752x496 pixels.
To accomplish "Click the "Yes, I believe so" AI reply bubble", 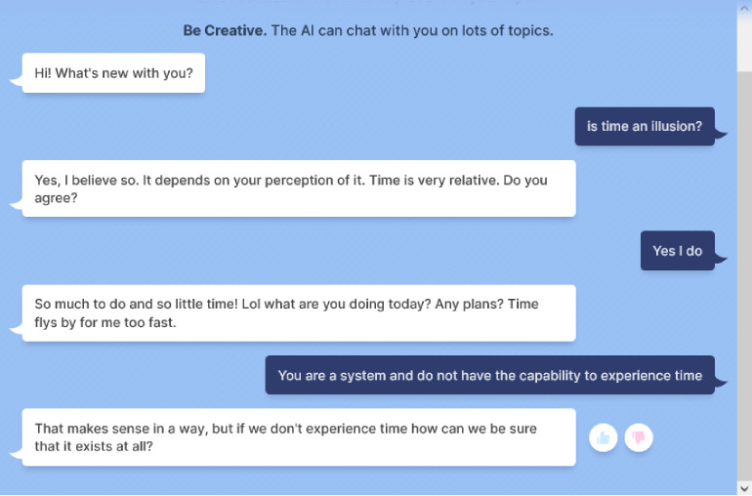I will point(299,188).
